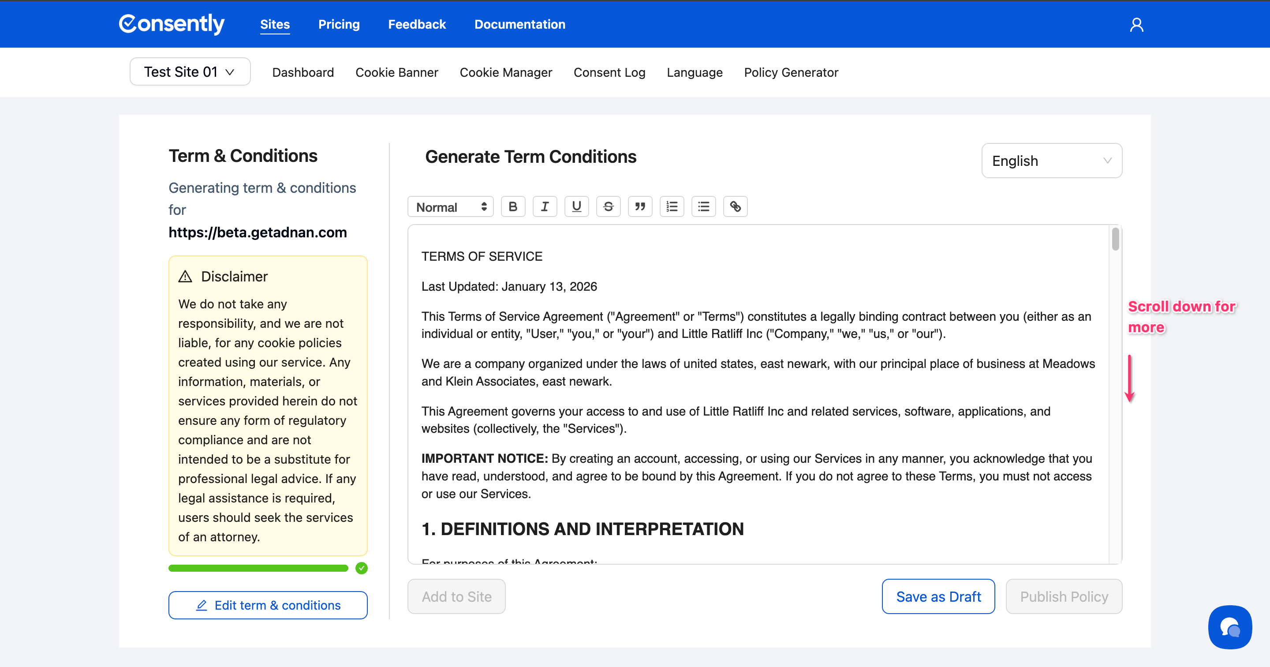The image size is (1270, 667).
Task: Go to the Cookie Banner tab
Action: pyautogui.click(x=396, y=72)
